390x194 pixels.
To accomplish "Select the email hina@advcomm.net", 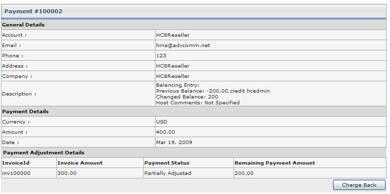I will pos(183,46).
